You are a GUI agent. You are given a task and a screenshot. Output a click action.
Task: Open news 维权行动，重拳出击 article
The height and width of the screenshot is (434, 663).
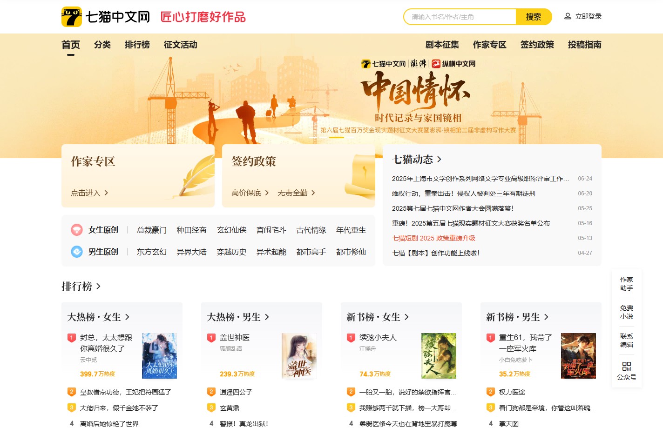(x=464, y=194)
